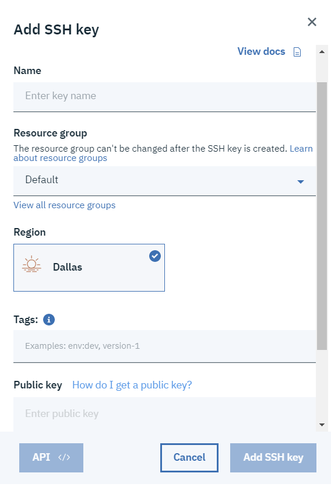
Task: Click the sunrise icon on Dallas tile
Action: point(31,264)
